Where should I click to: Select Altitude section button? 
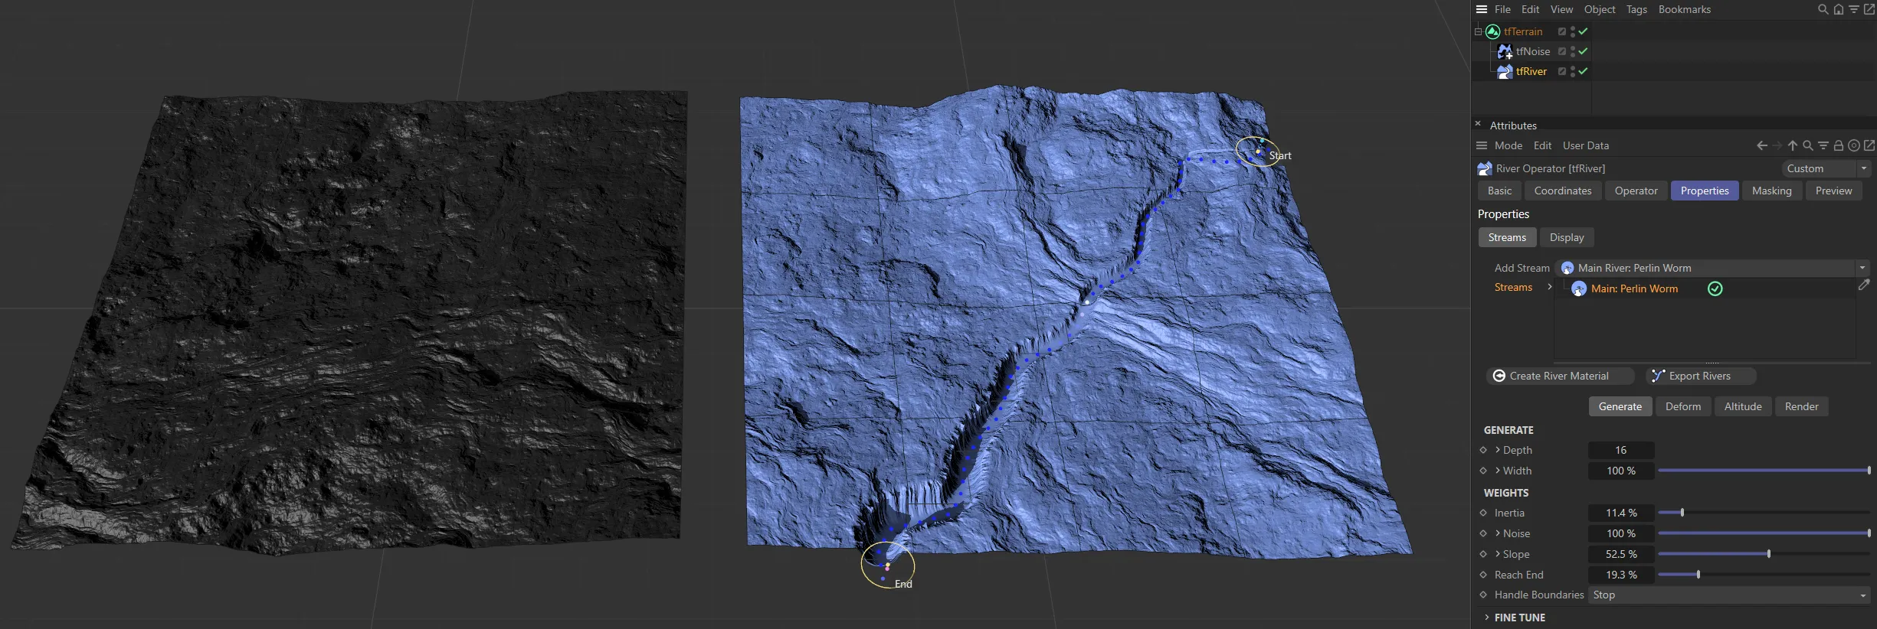point(1743,406)
